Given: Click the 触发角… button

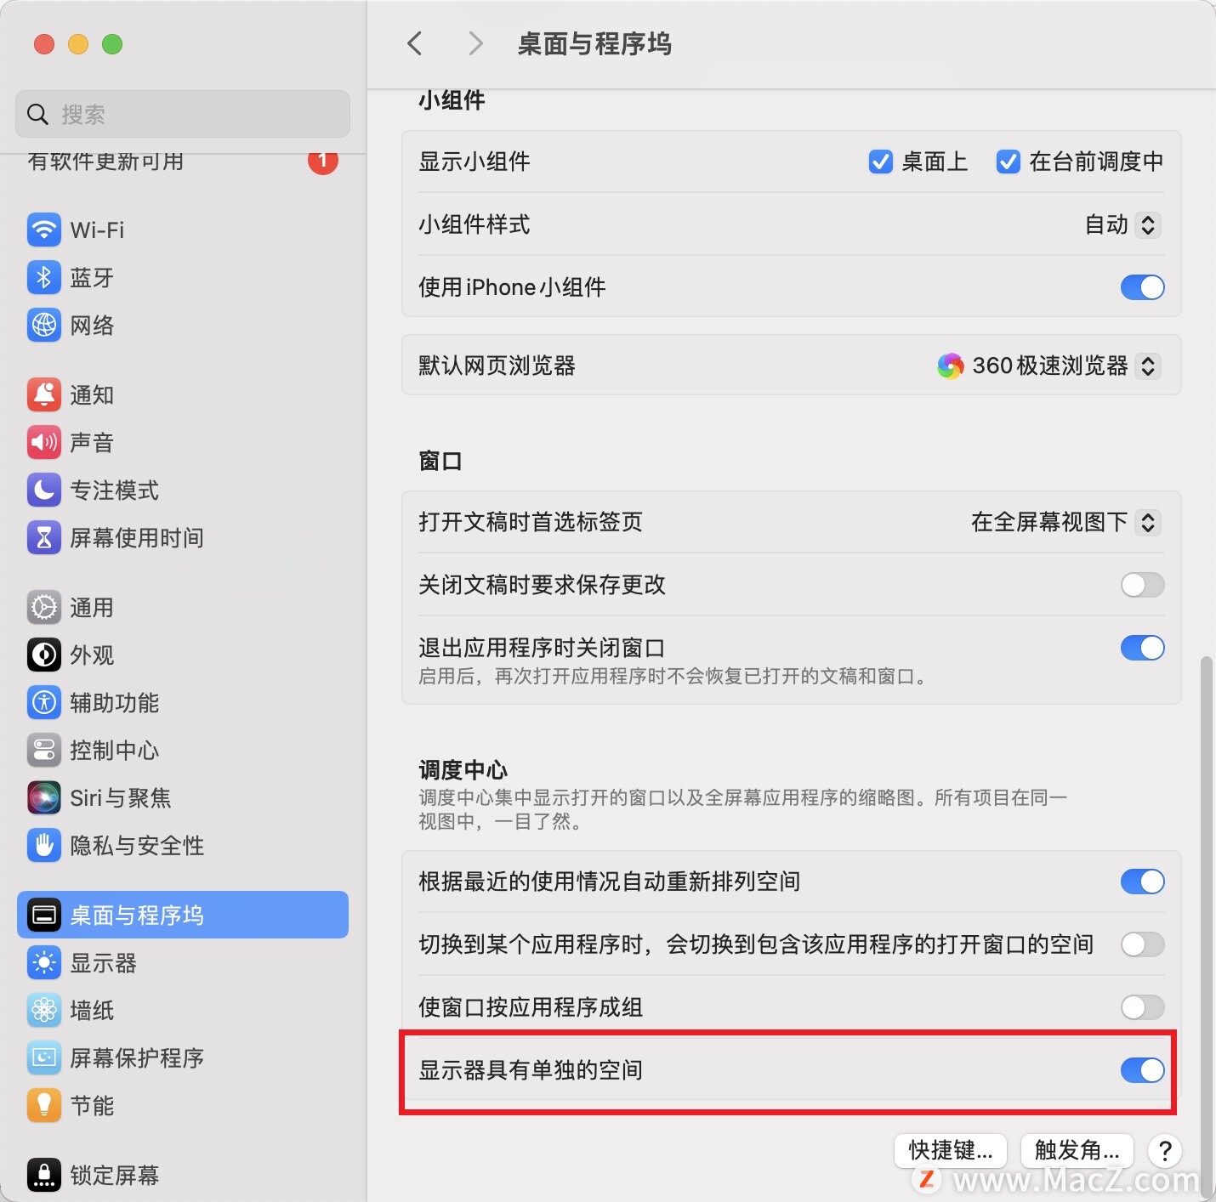Looking at the screenshot, I should [x=1077, y=1150].
